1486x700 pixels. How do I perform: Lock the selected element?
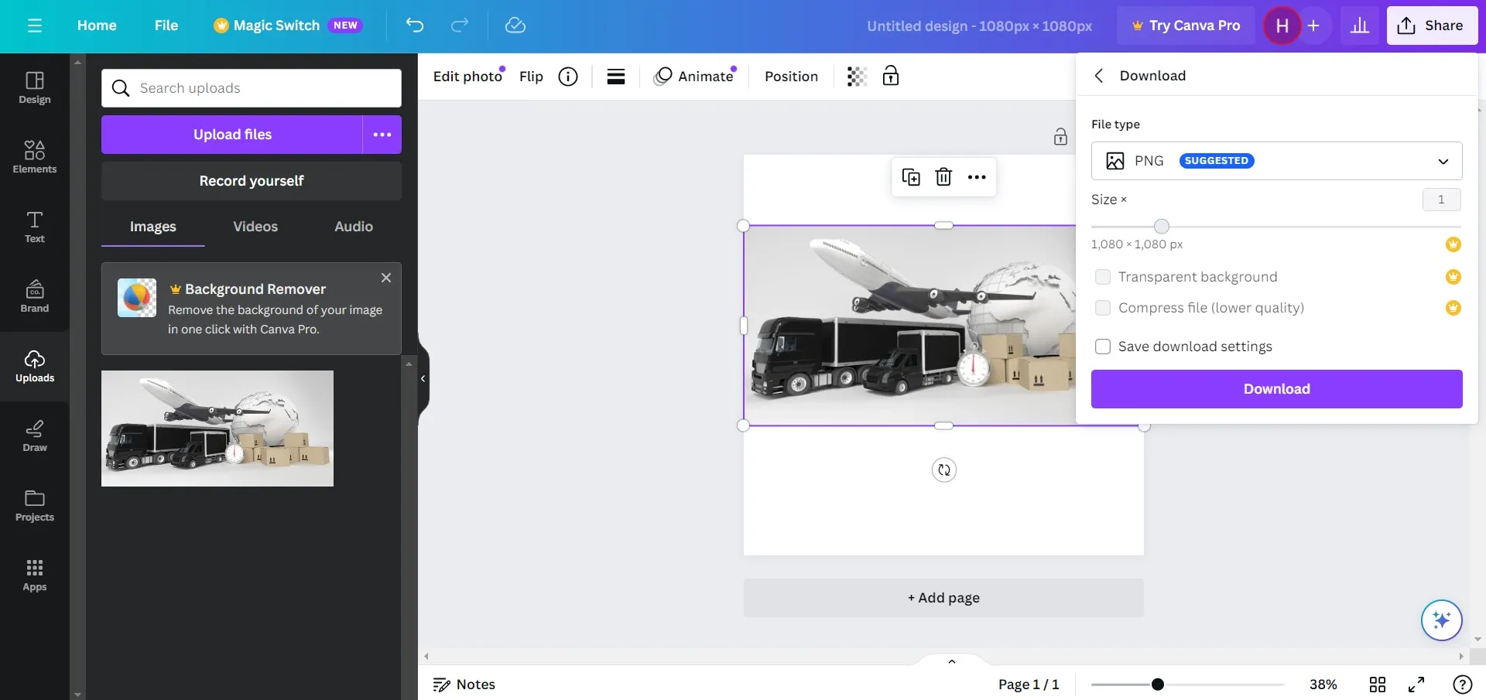point(891,76)
